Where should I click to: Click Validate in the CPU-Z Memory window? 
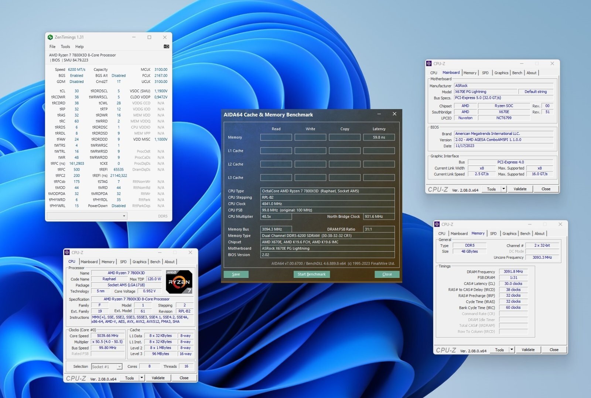coord(528,350)
